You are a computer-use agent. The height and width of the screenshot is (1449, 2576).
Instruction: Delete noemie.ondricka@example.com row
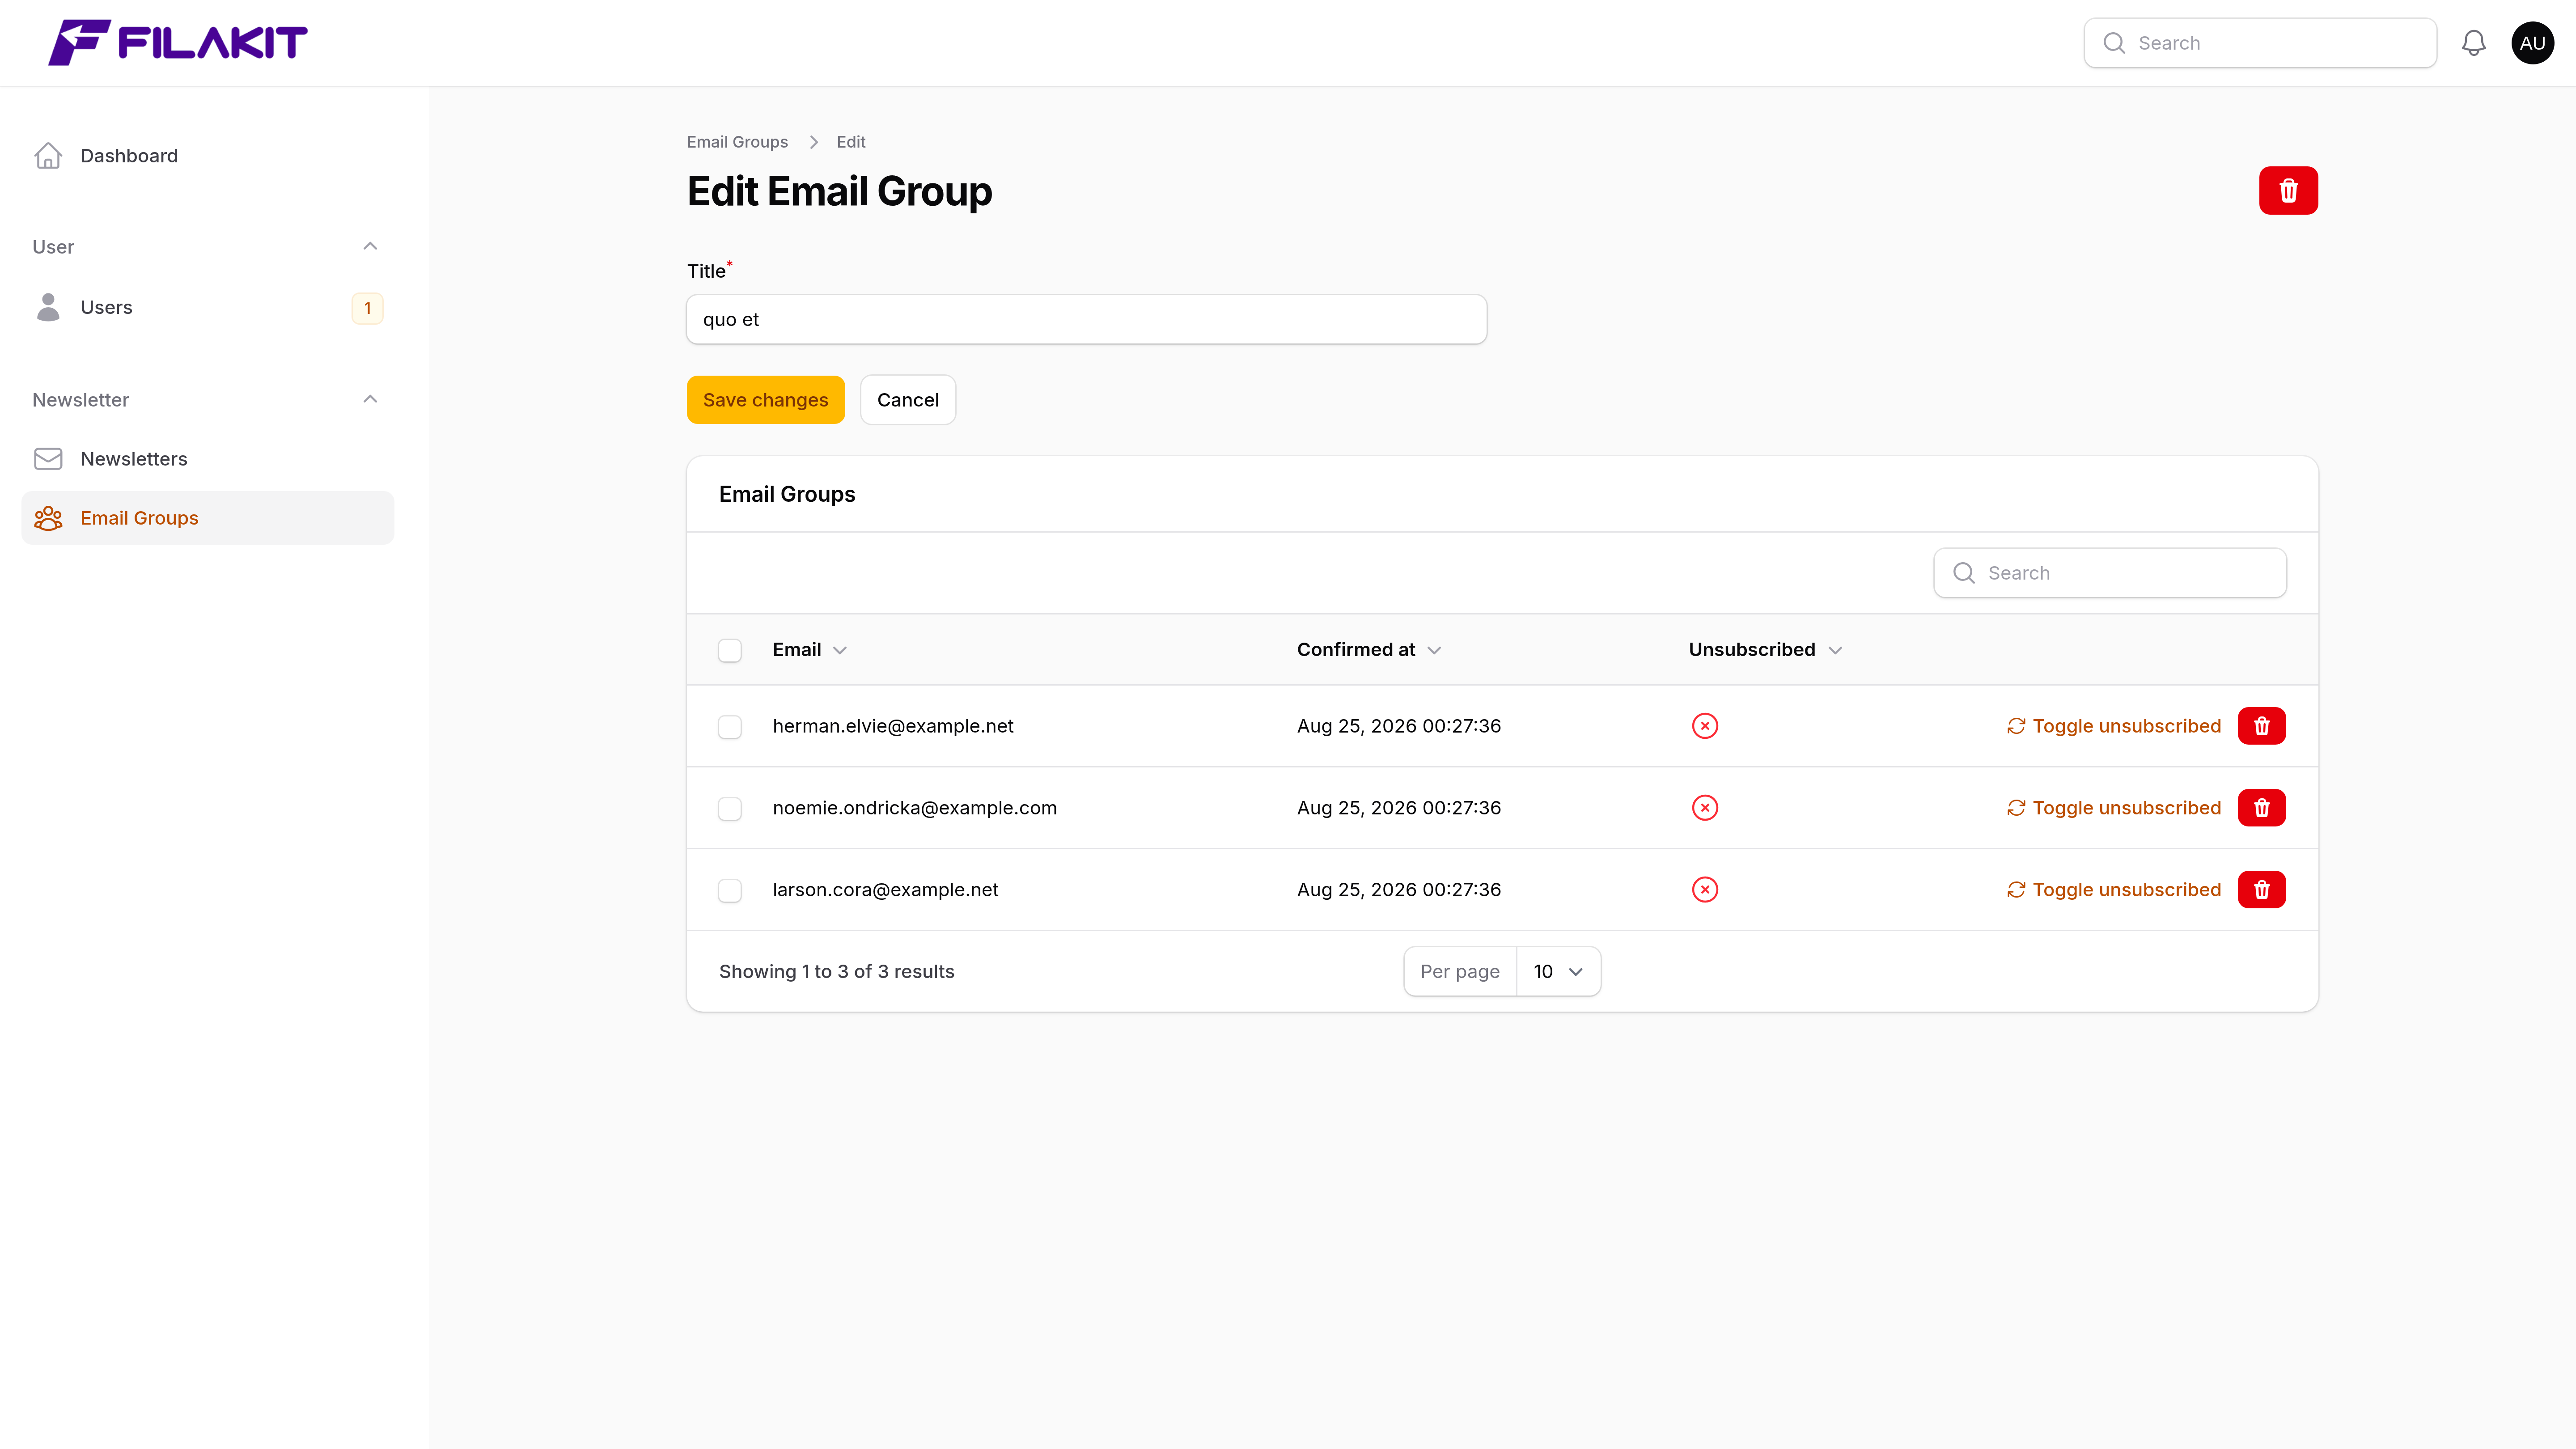[x=2261, y=808]
